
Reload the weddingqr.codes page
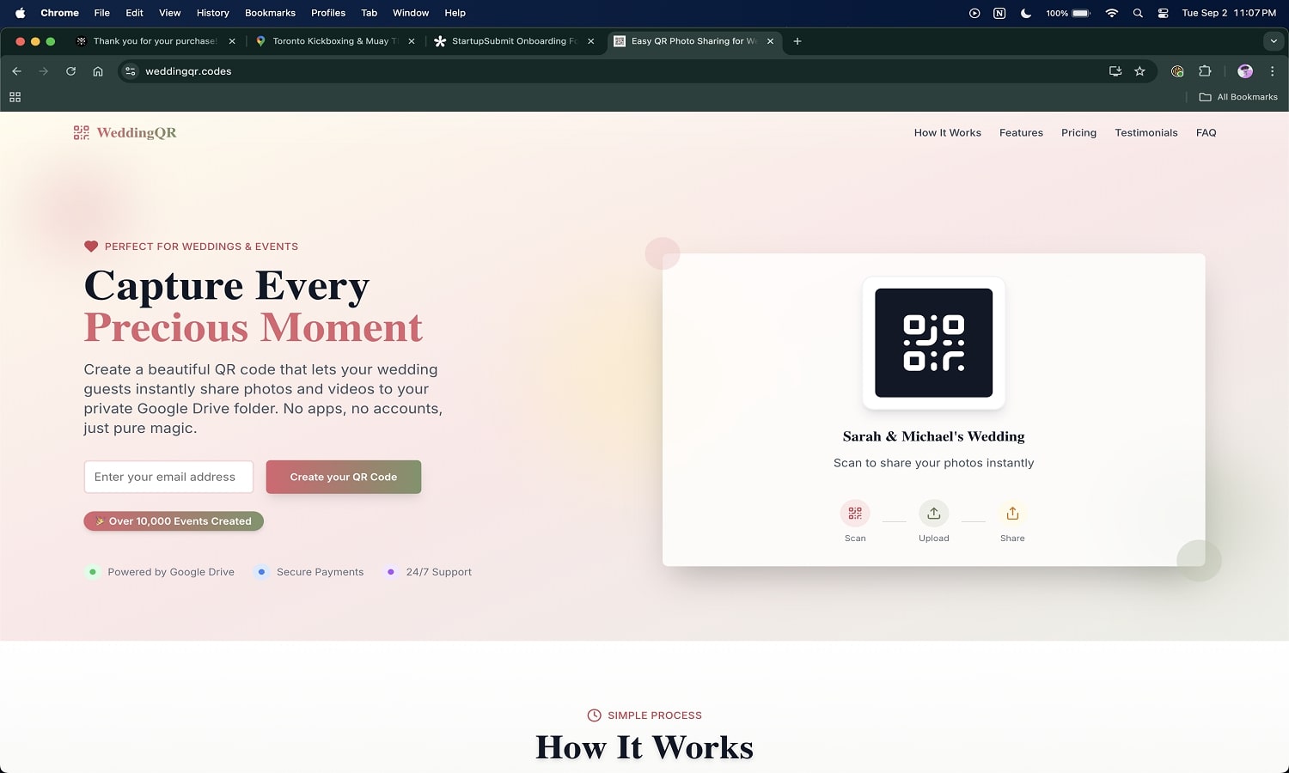click(x=70, y=71)
